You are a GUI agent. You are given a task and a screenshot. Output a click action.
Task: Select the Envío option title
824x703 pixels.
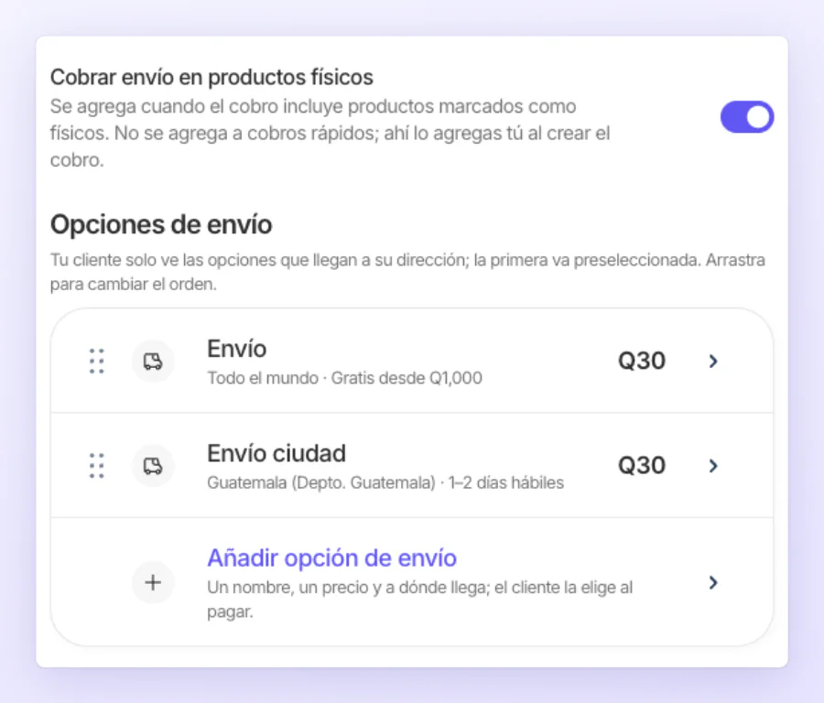(x=237, y=349)
